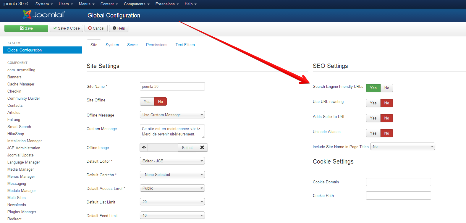Viewport: 466px width, 223px height.
Task: Choose No for Adds Suffix to URL
Action: 387,118
